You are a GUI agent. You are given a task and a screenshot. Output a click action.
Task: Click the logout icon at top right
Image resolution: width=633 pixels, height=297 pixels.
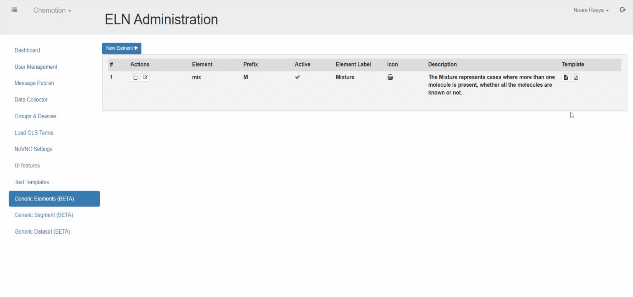pos(623,10)
